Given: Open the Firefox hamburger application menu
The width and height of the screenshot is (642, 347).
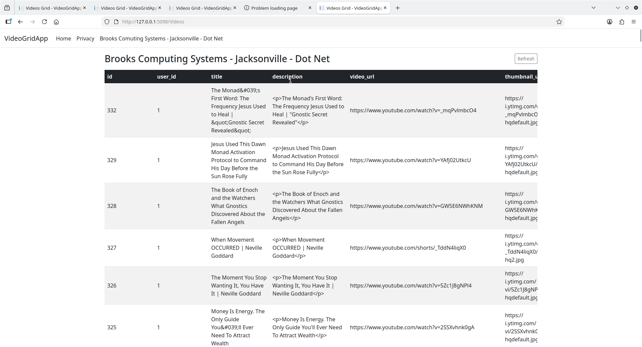Looking at the screenshot, I should tap(634, 22).
